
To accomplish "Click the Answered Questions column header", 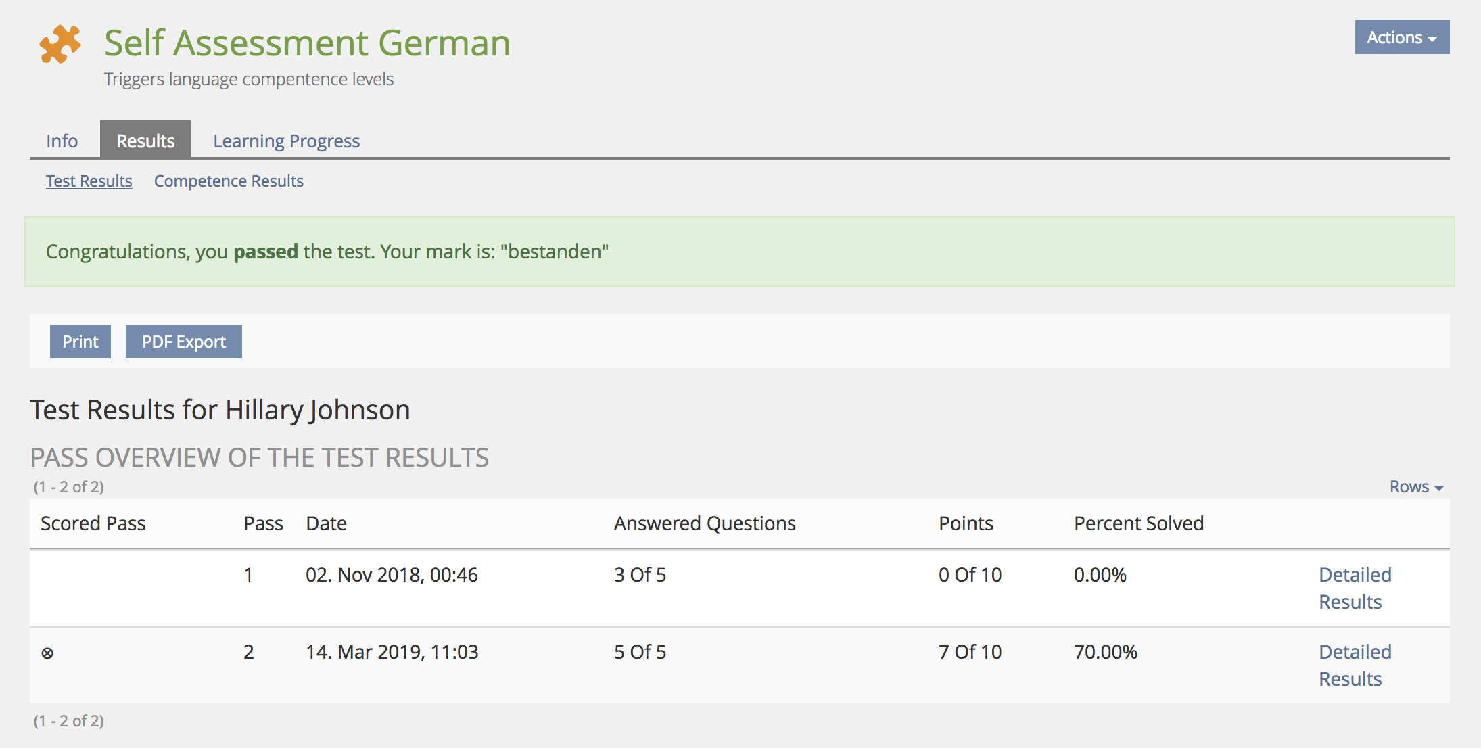I will 704,523.
